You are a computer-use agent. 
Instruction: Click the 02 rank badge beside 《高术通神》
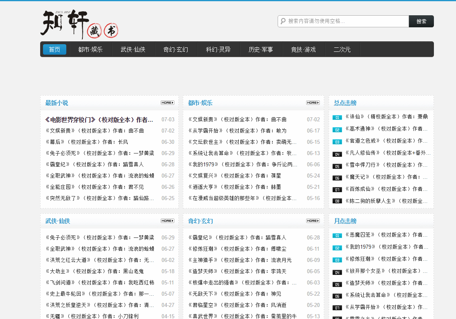pyautogui.click(x=337, y=130)
